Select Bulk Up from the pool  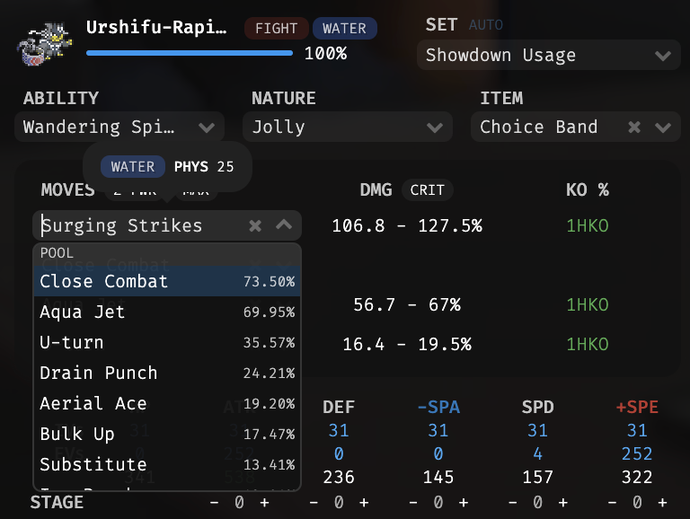tap(167, 434)
